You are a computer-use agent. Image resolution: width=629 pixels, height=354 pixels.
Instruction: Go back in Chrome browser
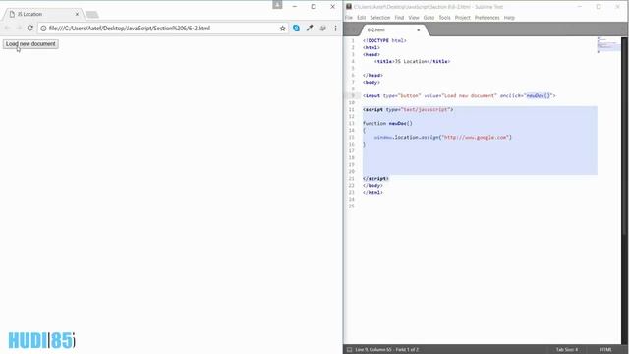[7, 29]
